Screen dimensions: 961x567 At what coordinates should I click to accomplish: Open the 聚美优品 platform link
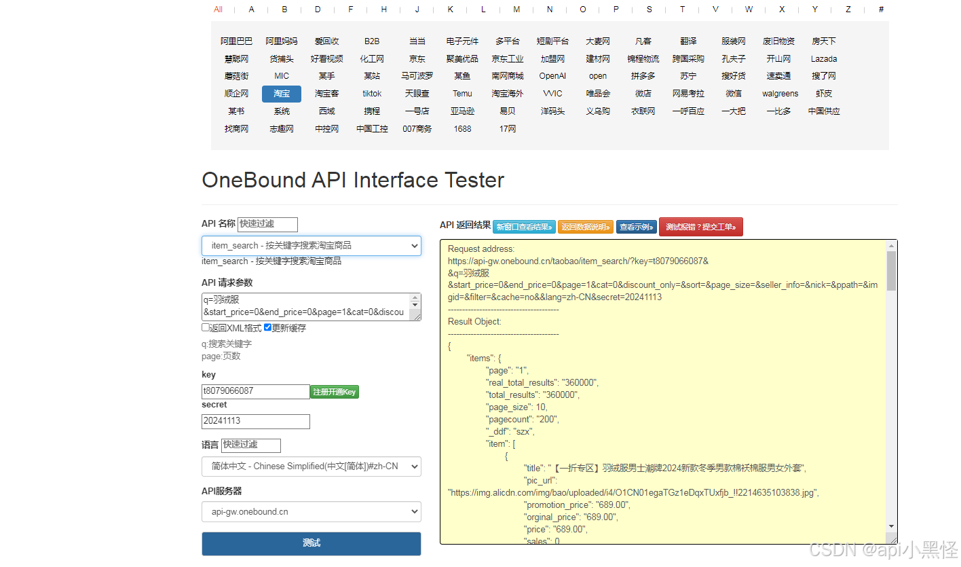point(462,59)
